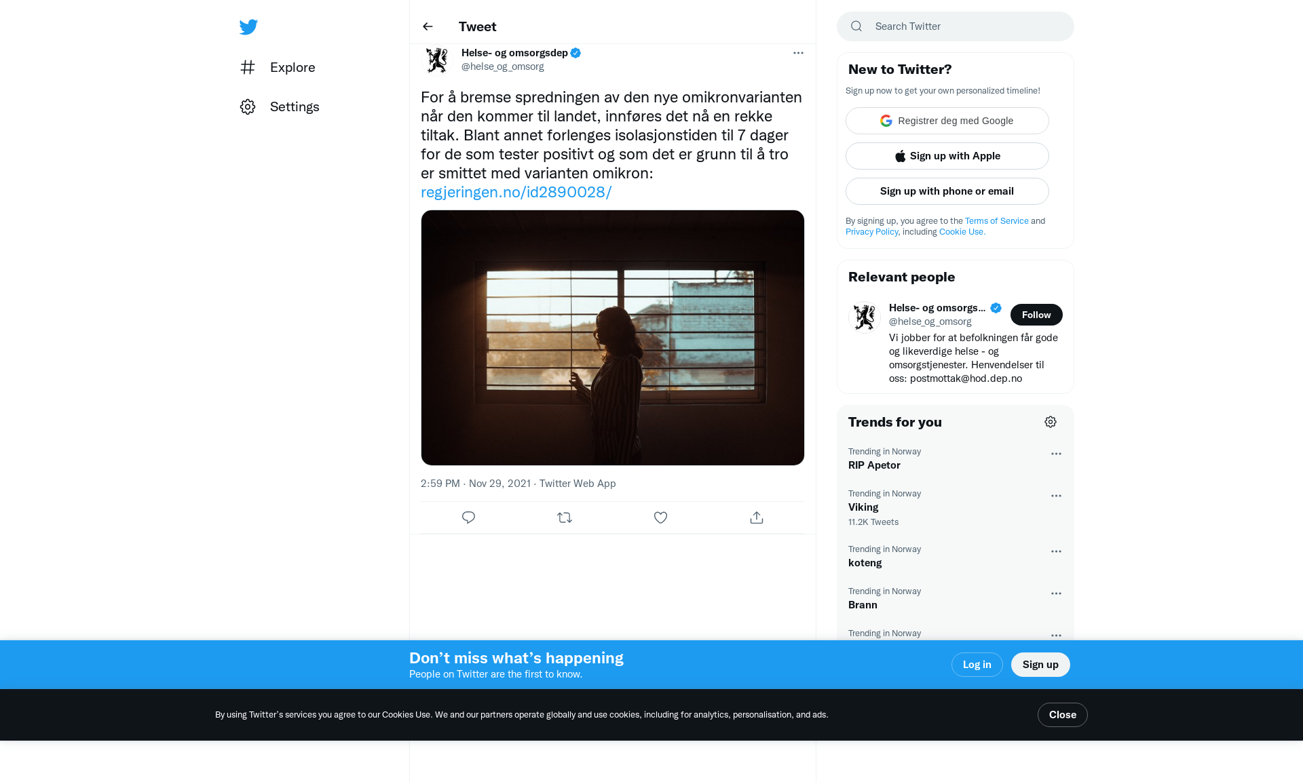1303x782 pixels.
Task: Click Sign up with Apple button
Action: [947, 156]
